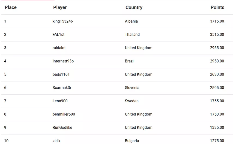Click Thailand country cell
The height and width of the screenshot is (144, 233).
click(132, 35)
